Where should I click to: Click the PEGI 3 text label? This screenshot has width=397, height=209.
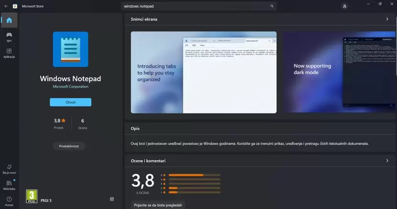point(46,200)
